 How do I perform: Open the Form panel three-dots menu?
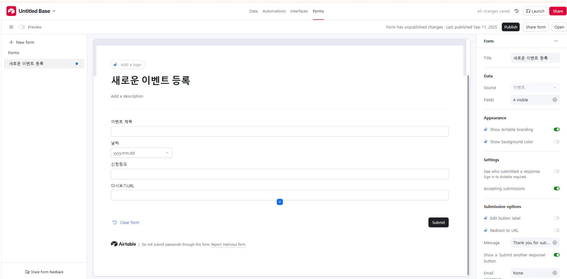tap(556, 41)
